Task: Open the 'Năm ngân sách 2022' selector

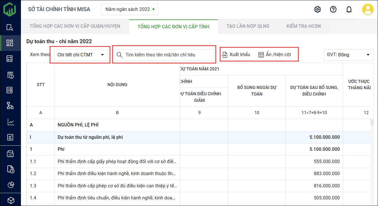Action: (x=130, y=9)
